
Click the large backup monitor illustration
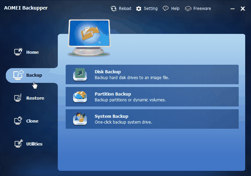[89, 38]
